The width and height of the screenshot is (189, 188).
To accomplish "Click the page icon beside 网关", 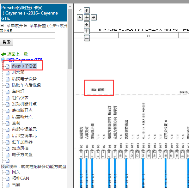I will tap(8, 172).
